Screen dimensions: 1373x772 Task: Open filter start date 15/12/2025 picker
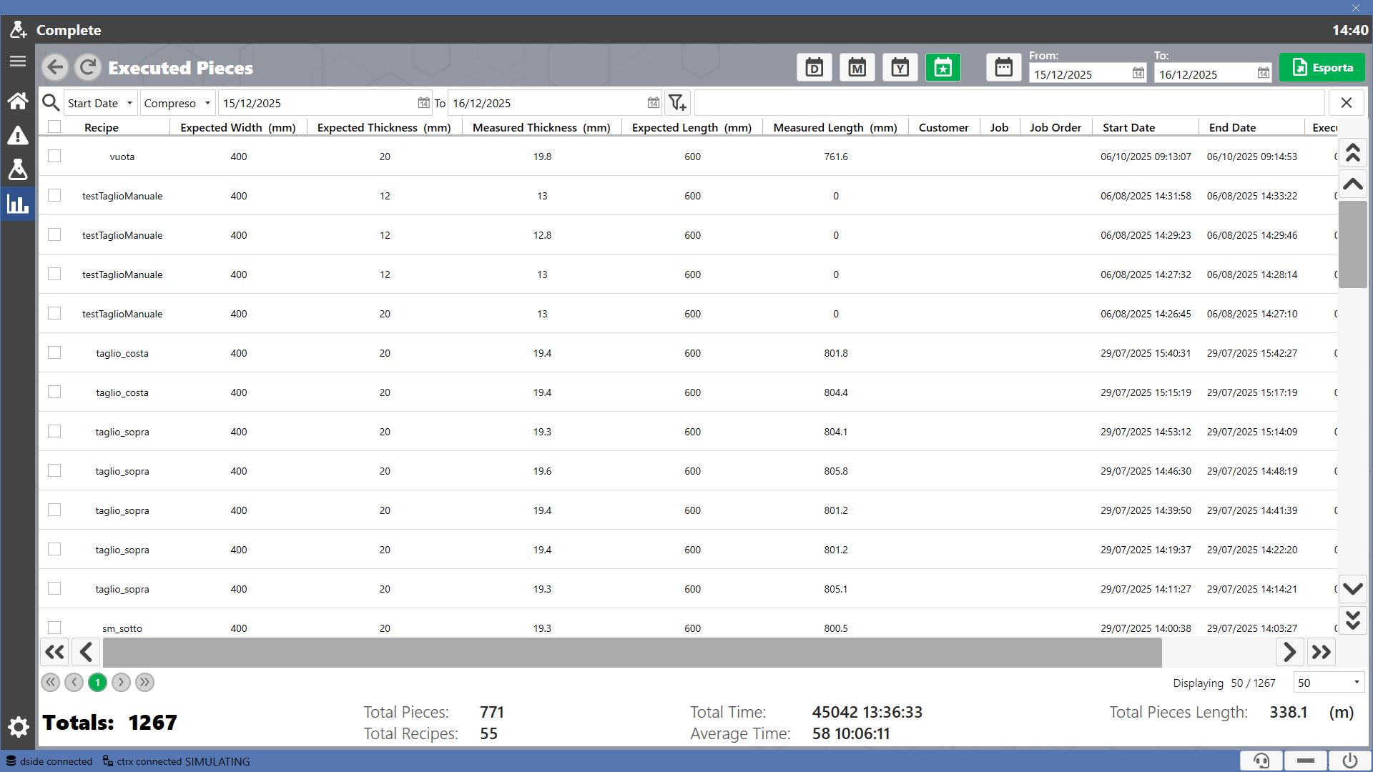click(423, 103)
